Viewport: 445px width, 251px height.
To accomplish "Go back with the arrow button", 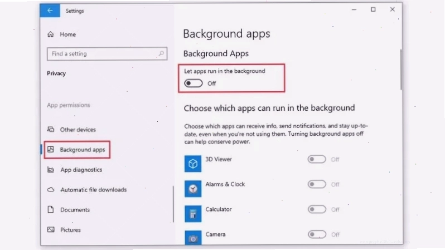I will click(50, 11).
